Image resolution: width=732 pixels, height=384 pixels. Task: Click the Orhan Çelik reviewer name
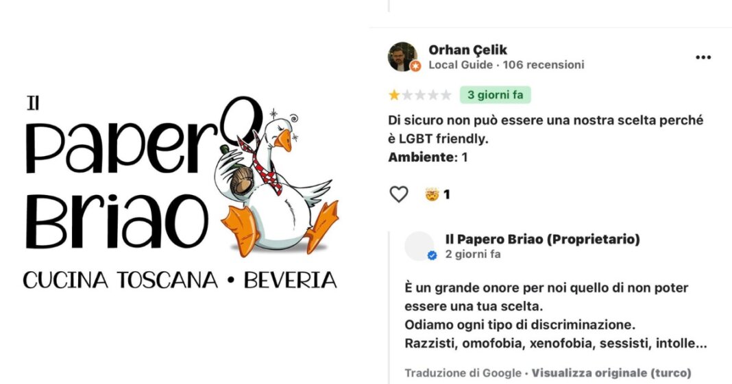click(467, 49)
